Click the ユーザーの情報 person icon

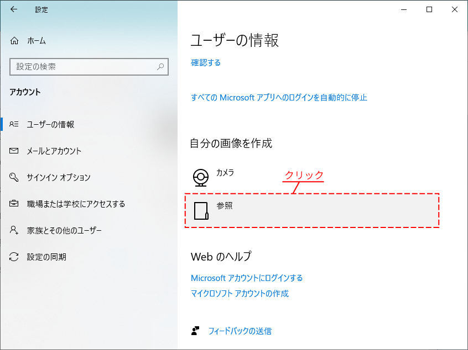pyautogui.click(x=15, y=124)
